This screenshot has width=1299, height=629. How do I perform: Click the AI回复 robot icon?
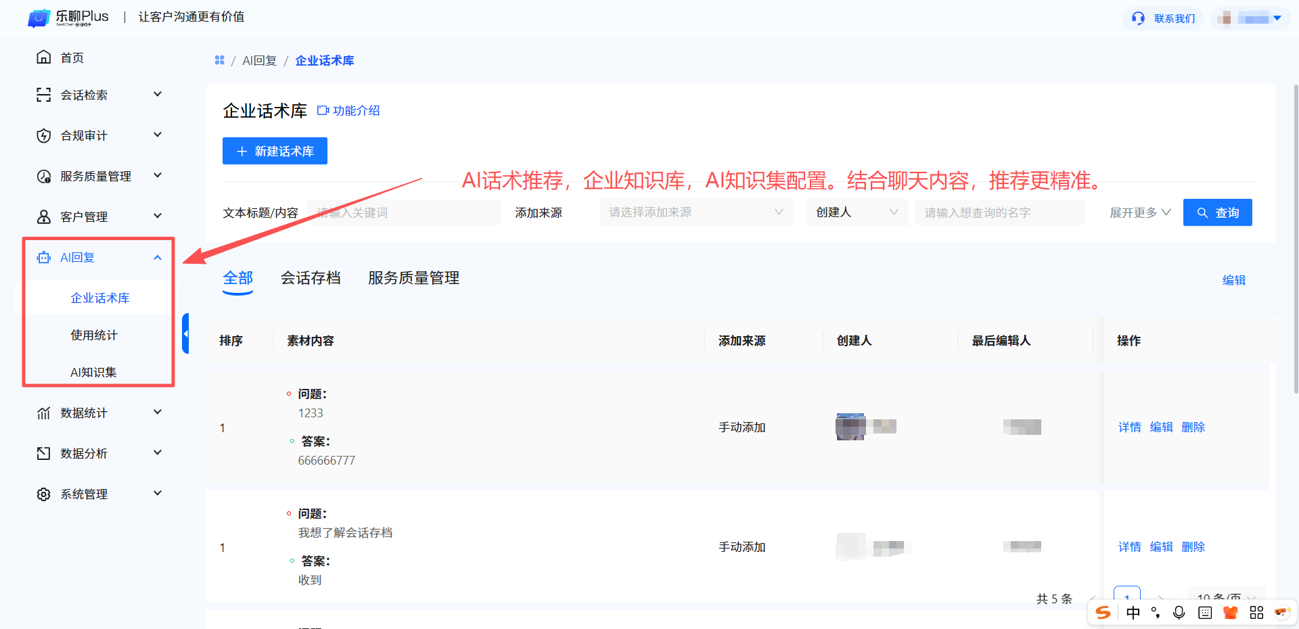(43, 257)
